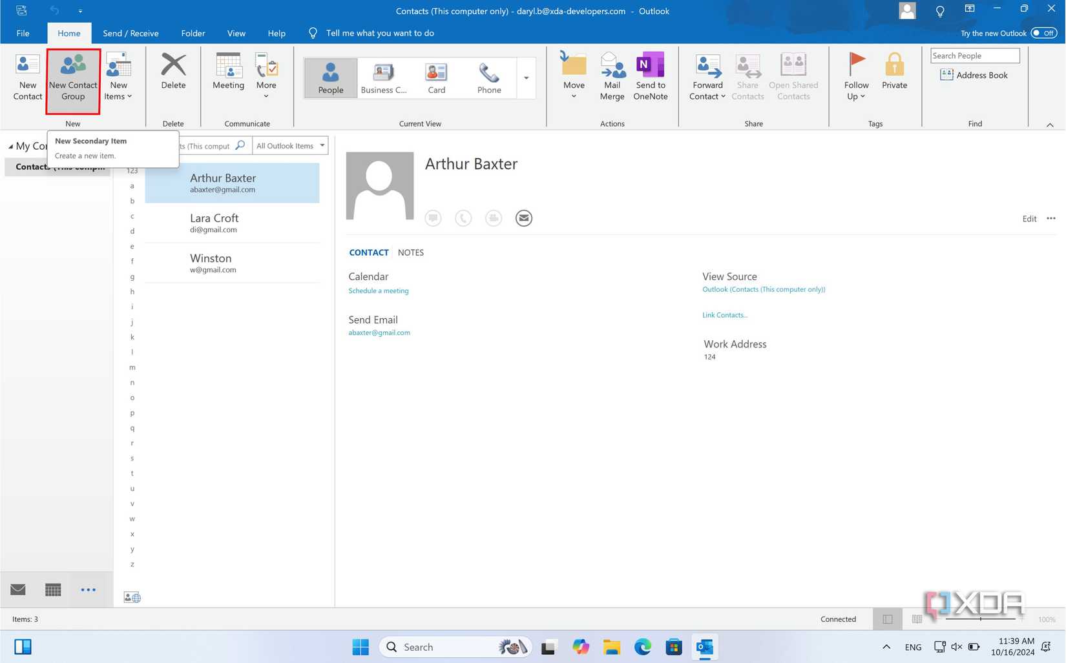Click the Schedule a meeting link

point(378,291)
